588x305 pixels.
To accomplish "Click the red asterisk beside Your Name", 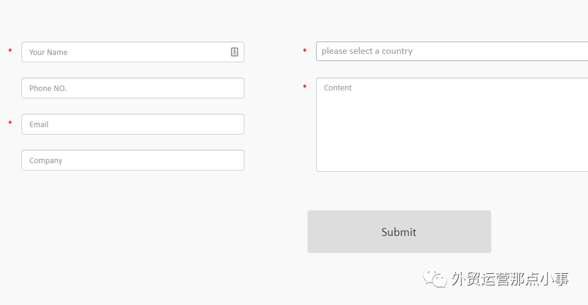I will [x=10, y=51].
